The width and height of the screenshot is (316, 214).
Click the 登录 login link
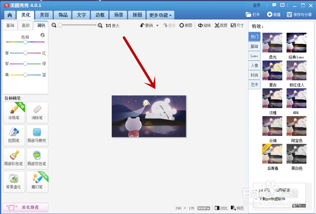click(x=257, y=5)
